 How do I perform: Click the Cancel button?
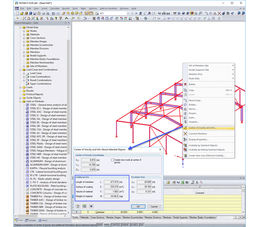(154, 207)
